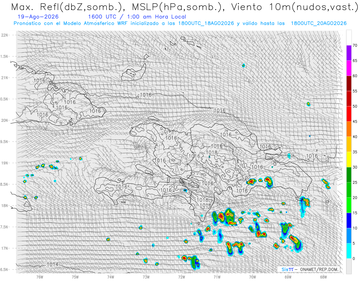
Task: Click the time '1600 UTC / 1:00 am Hora Local'
Action: (137, 17)
